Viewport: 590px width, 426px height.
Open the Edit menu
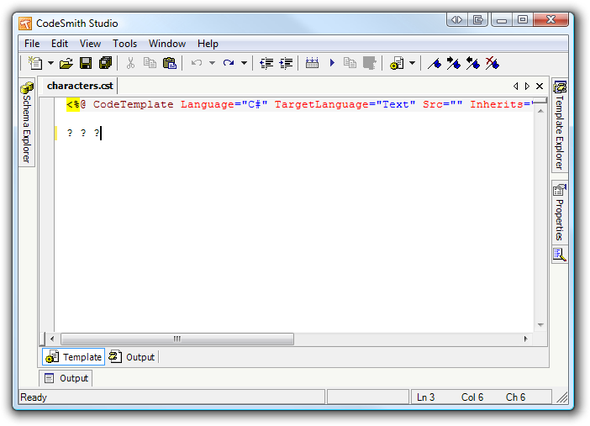60,44
